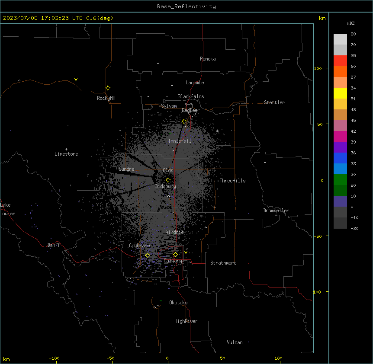The height and width of the screenshot is (364, 373).
Task: Click the yellow diamond marker at Olds
Action: click(x=168, y=180)
